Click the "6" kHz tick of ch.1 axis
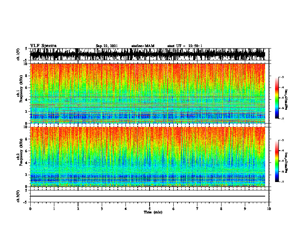 27,88
